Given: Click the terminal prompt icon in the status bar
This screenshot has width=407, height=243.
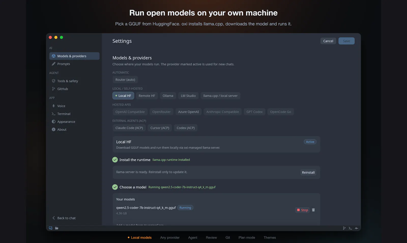Looking at the screenshot, I should coord(350,228).
